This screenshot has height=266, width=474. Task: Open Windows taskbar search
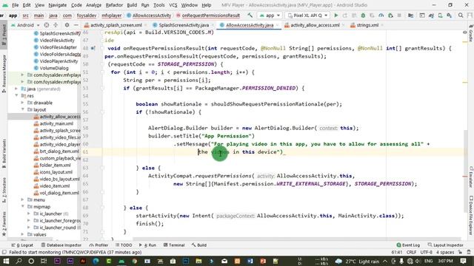pos(19,261)
